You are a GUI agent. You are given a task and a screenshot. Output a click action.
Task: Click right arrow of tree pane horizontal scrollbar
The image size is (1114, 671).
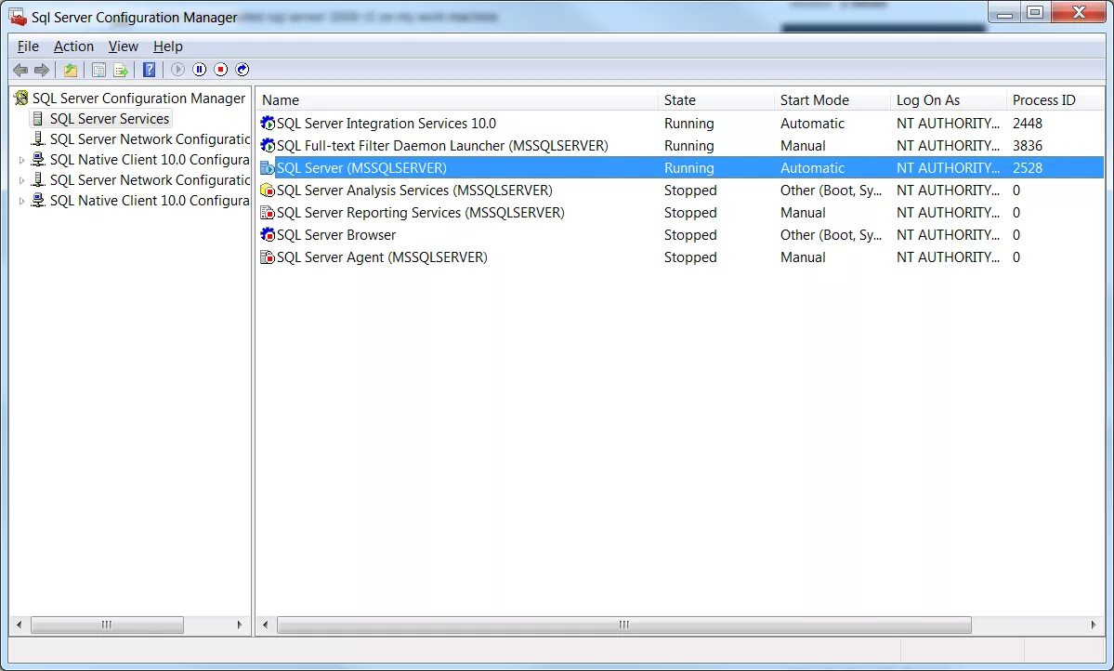pos(240,625)
